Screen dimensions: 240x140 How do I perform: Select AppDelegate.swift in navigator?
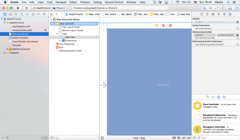point(21,26)
